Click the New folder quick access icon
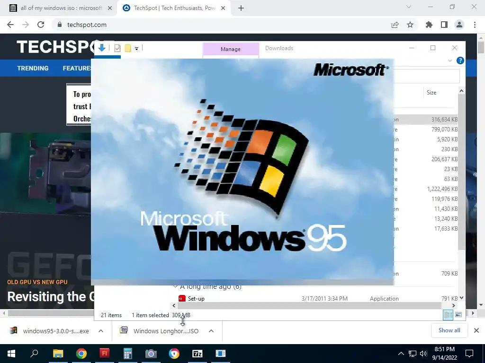The height and width of the screenshot is (363, 485). coord(128,48)
